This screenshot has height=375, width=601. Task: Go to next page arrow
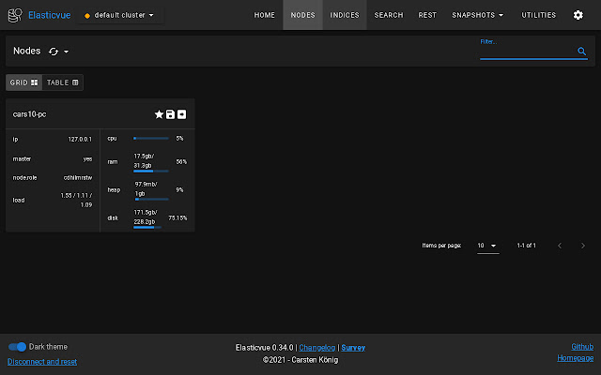point(582,246)
